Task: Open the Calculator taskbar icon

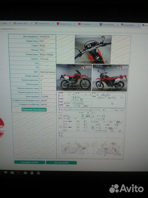Action: coord(32,173)
